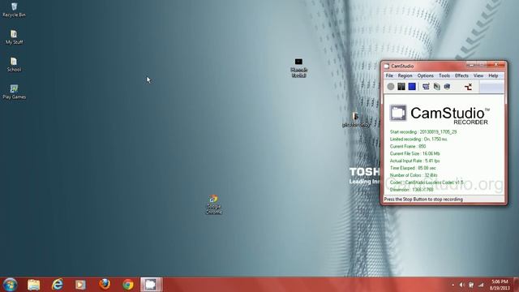This screenshot has height=292, width=519.
Task: Select the Google Chrome desktop shortcut
Action: point(213,204)
